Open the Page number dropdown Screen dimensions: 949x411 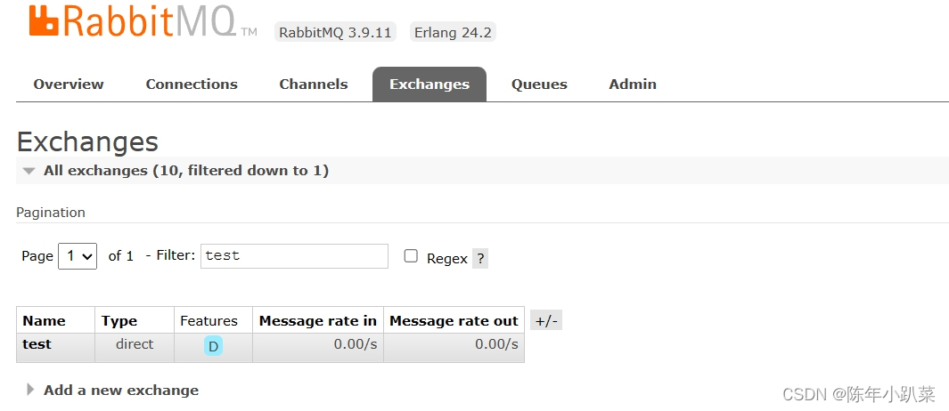coord(78,256)
